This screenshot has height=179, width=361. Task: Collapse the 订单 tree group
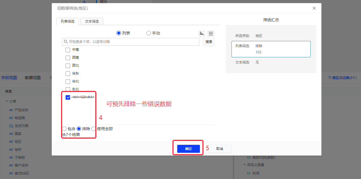coord(7,102)
